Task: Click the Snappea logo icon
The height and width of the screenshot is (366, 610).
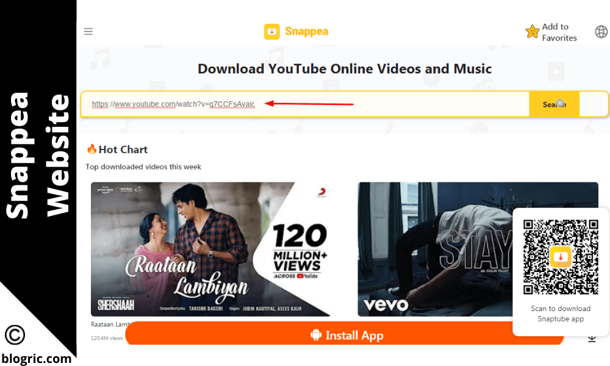Action: click(271, 32)
